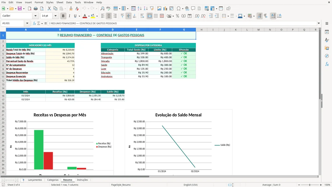Sort descending icon
Screen dimensions: 332x187
(x=146, y=9)
